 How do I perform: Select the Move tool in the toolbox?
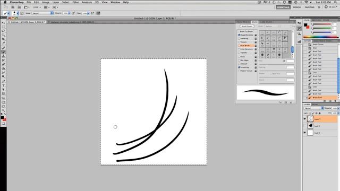[x=3, y=23]
